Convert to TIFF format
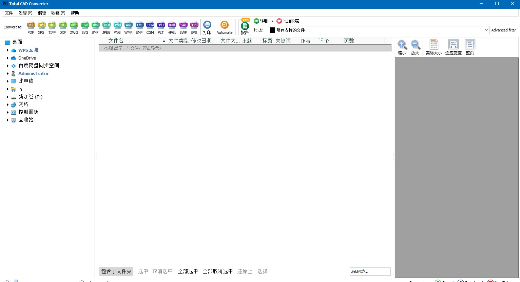Image resolution: width=520 pixels, height=282 pixels. 52,28
